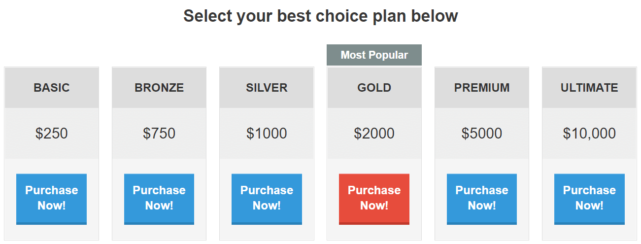Purchase the Premium plan
This screenshot has height=244, width=641.
[482, 199]
